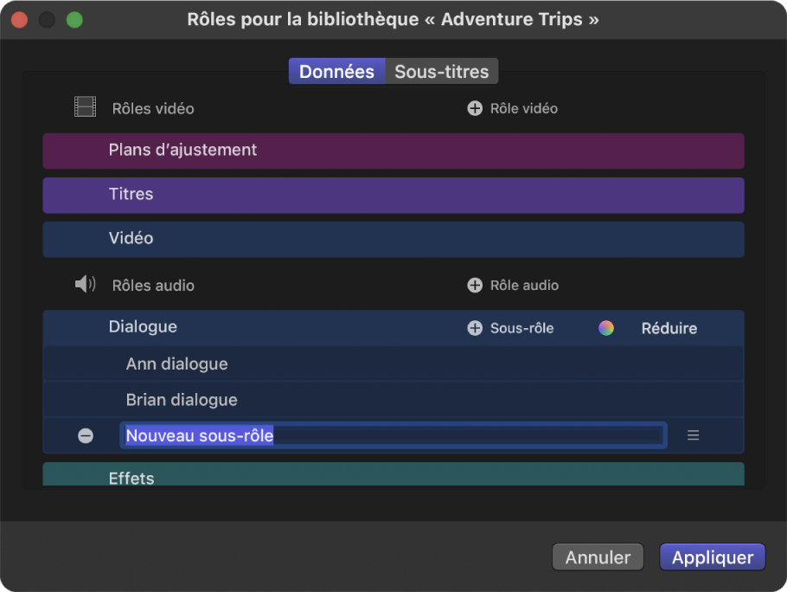Apply changes with the Appliquer button
The height and width of the screenshot is (592, 787).
(x=712, y=557)
